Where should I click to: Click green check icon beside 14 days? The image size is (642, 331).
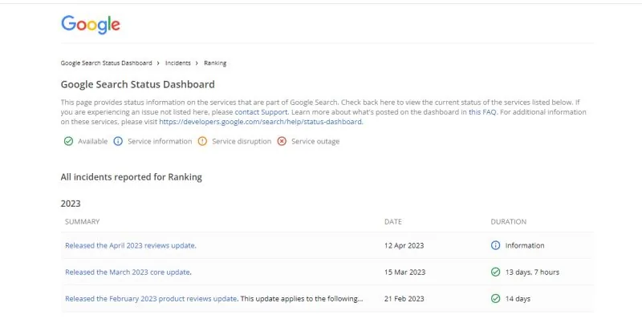[x=495, y=299]
